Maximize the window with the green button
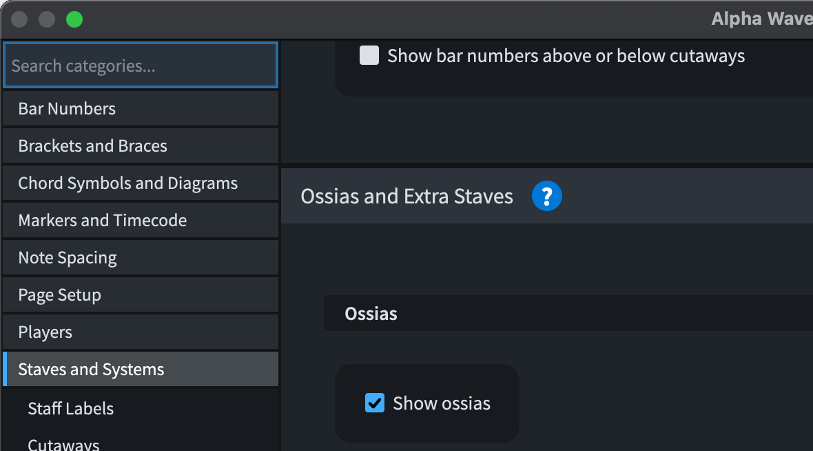 tap(74, 19)
